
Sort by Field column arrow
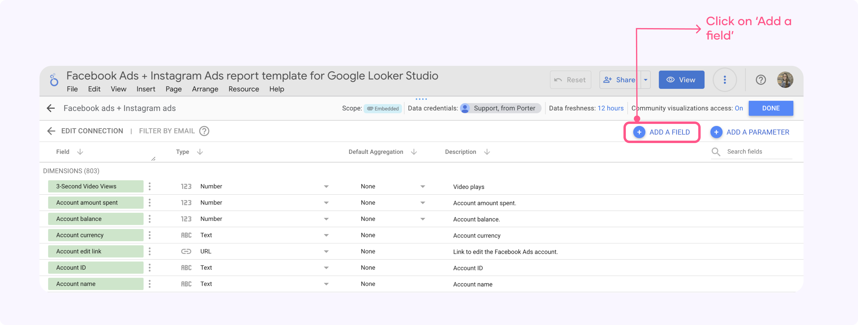coord(80,152)
